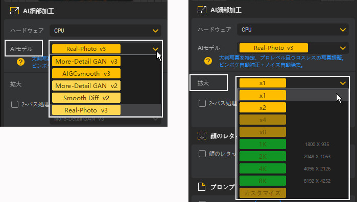The width and height of the screenshot is (357, 202).
Task: Click the blue model description text in right panel
Action: (281, 62)
